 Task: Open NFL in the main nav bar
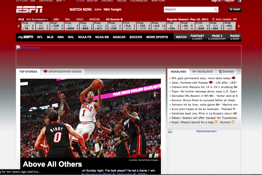40,37
